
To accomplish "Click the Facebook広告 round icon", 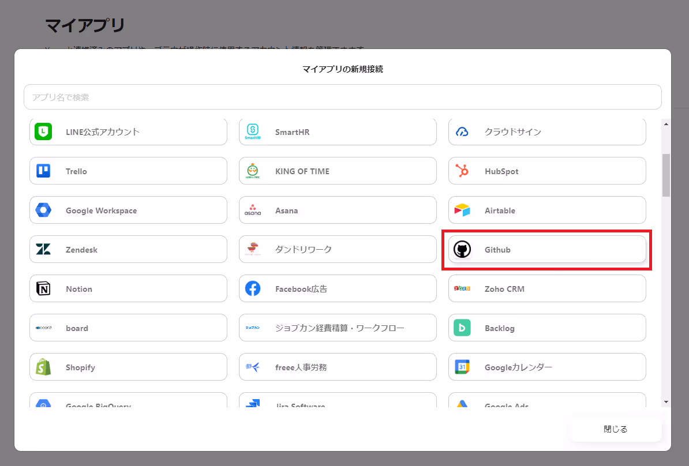I will click(253, 288).
